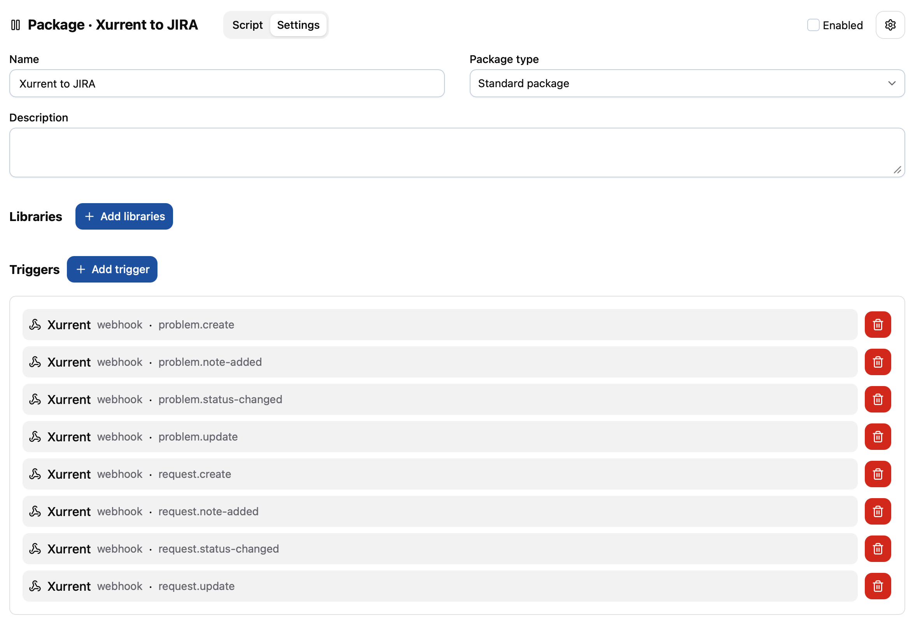Delete the request.update trigger
The height and width of the screenshot is (625, 913).
tap(878, 586)
